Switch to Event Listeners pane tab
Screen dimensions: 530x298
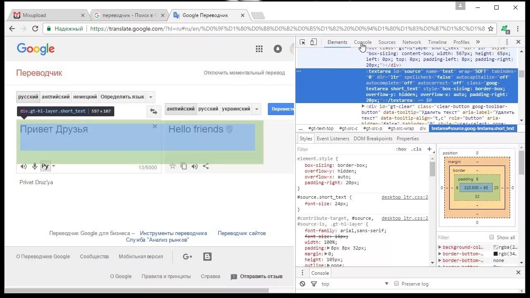coord(333,139)
